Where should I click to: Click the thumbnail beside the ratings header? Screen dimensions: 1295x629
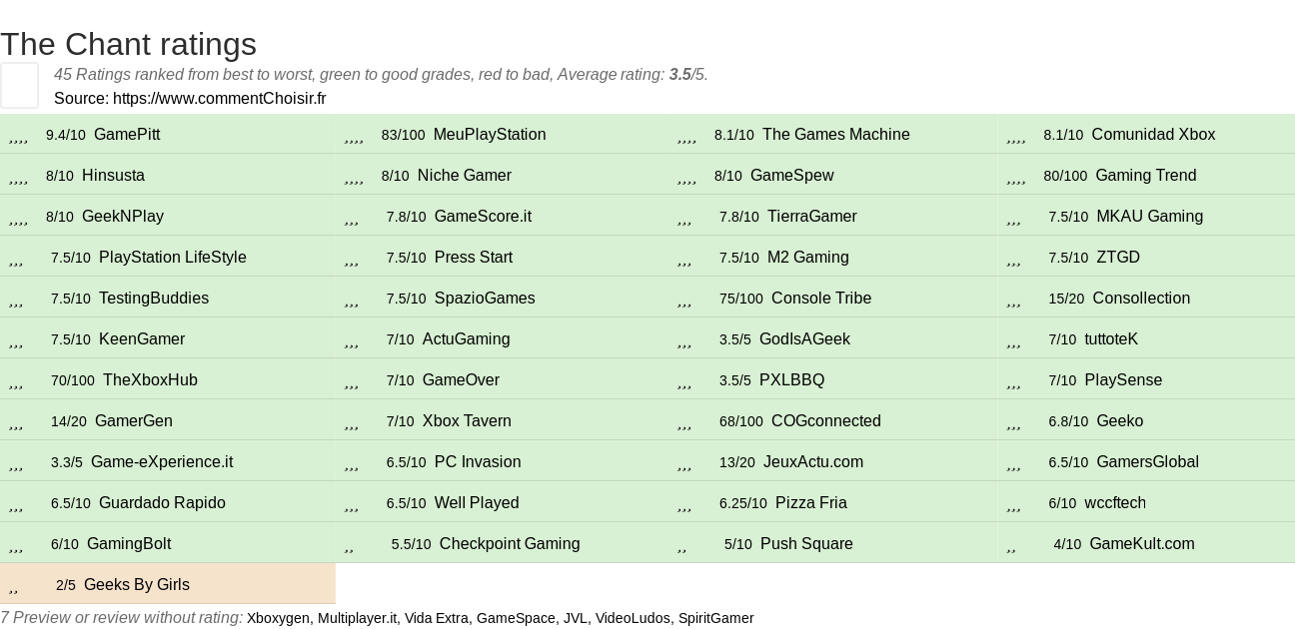coord(19,85)
